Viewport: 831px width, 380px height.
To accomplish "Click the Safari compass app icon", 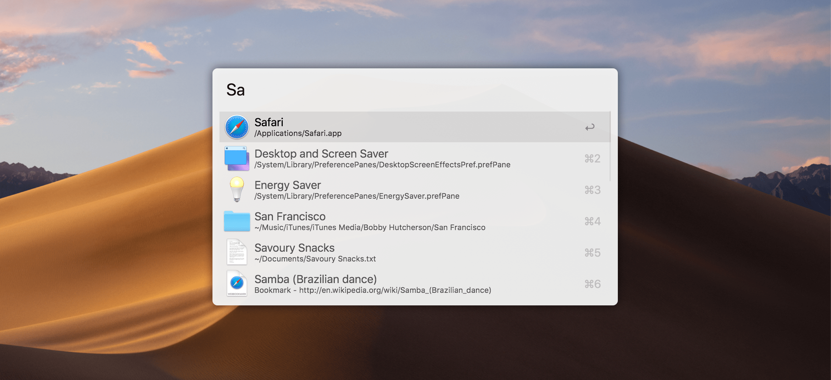I will [x=237, y=127].
